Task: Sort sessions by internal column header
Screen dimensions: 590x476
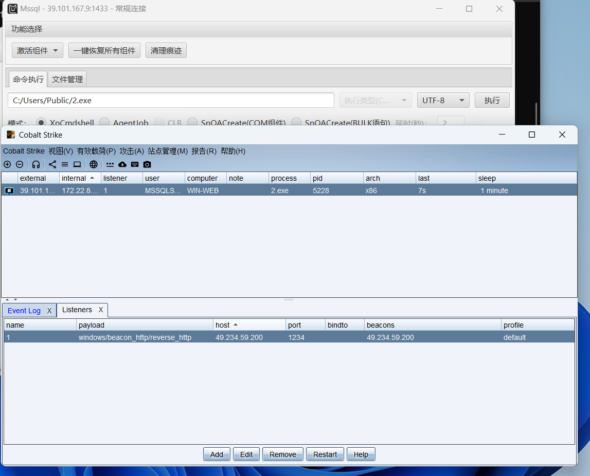Action: (x=80, y=178)
